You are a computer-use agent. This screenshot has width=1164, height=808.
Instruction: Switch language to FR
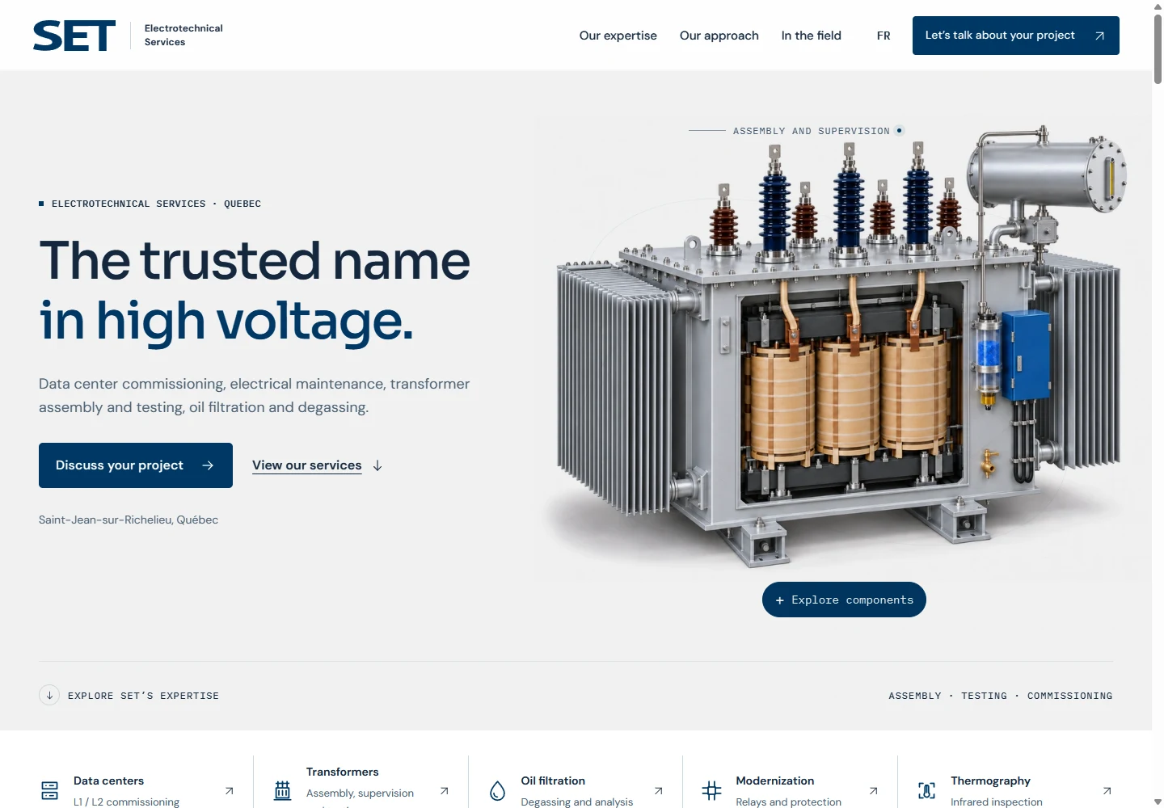pos(884,36)
